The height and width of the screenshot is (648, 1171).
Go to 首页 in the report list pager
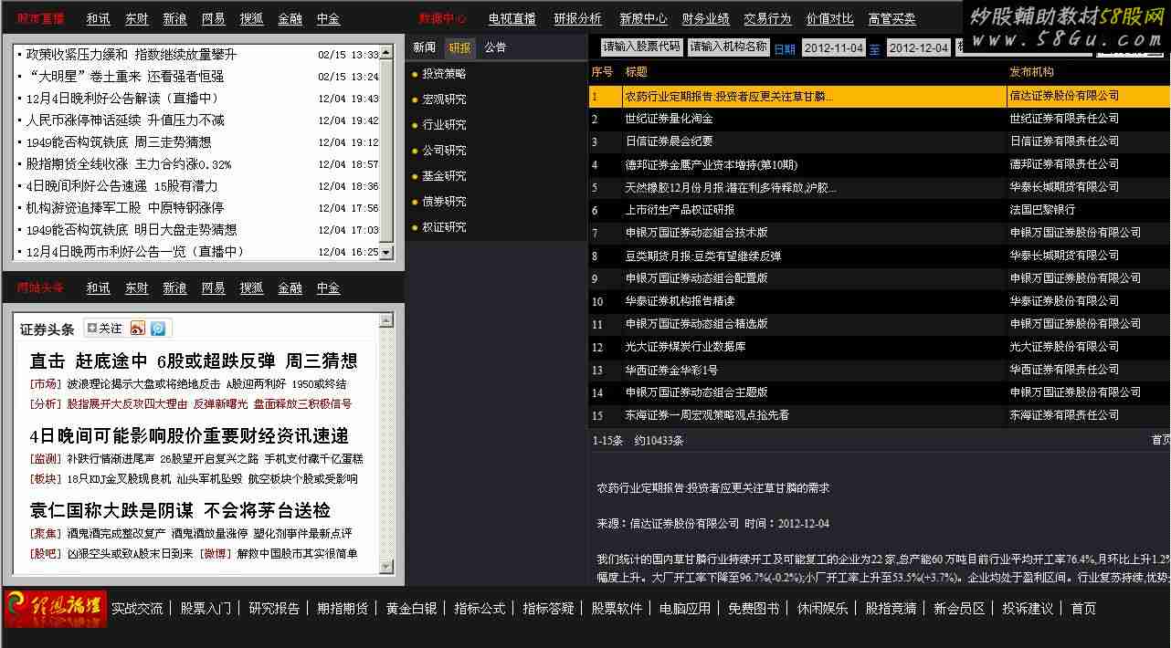[x=1160, y=440]
